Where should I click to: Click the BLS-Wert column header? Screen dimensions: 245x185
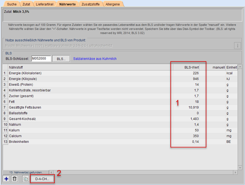186,67
